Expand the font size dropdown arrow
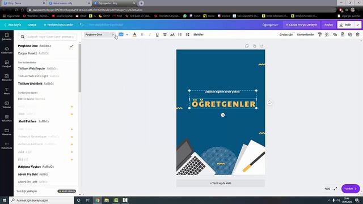Viewport: 363px width, 204px height. click(127, 35)
